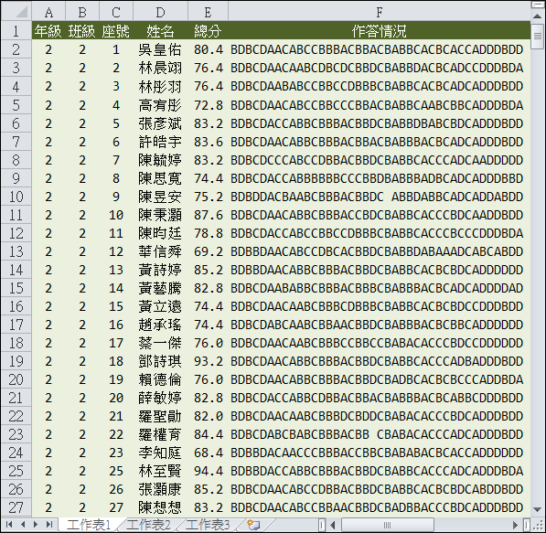Click the score cell 94.4

pyautogui.click(x=208, y=471)
